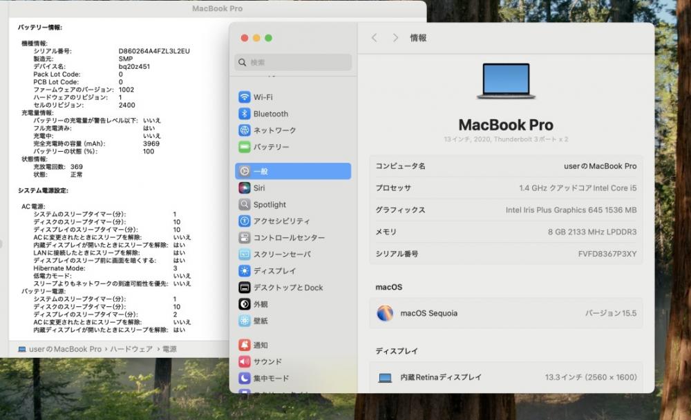Open the バッテリー sidebar item

click(x=293, y=147)
